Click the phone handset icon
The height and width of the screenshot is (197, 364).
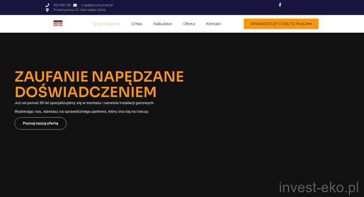[x=47, y=5]
